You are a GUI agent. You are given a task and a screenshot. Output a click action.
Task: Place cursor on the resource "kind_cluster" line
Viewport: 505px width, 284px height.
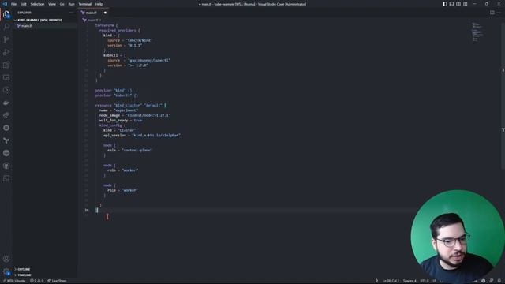(130, 105)
